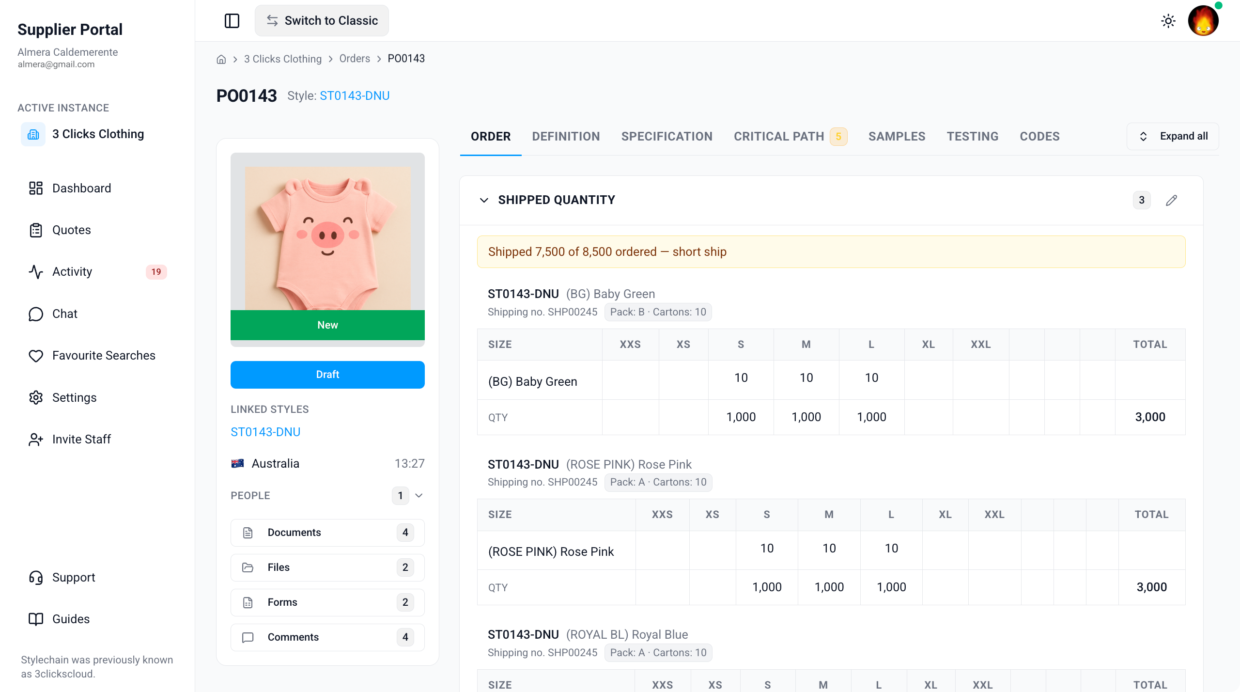Image resolution: width=1240 pixels, height=692 pixels.
Task: Open style link ST0143-DNU in header
Action: [355, 95]
